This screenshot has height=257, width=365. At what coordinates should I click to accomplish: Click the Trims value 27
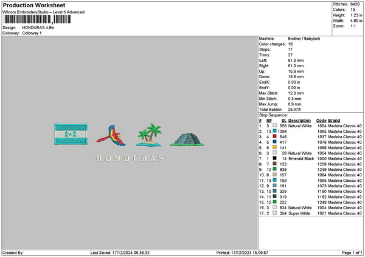290,55
